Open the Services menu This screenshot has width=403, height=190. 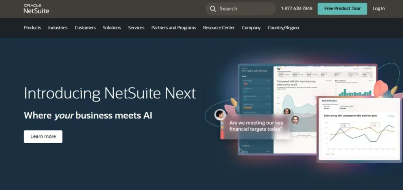[x=136, y=28]
